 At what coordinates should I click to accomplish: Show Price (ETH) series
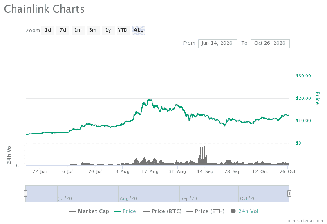pos(204,211)
